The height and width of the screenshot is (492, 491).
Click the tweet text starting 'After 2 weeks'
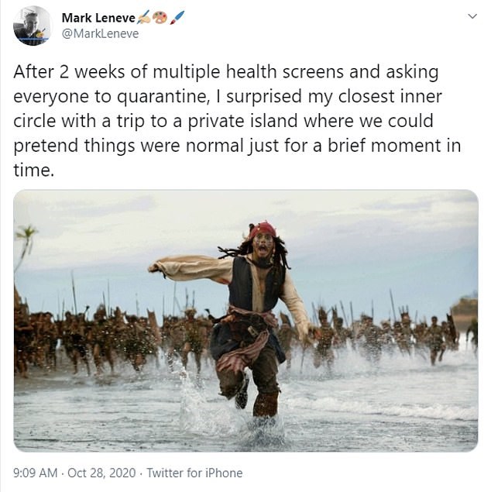click(x=237, y=121)
